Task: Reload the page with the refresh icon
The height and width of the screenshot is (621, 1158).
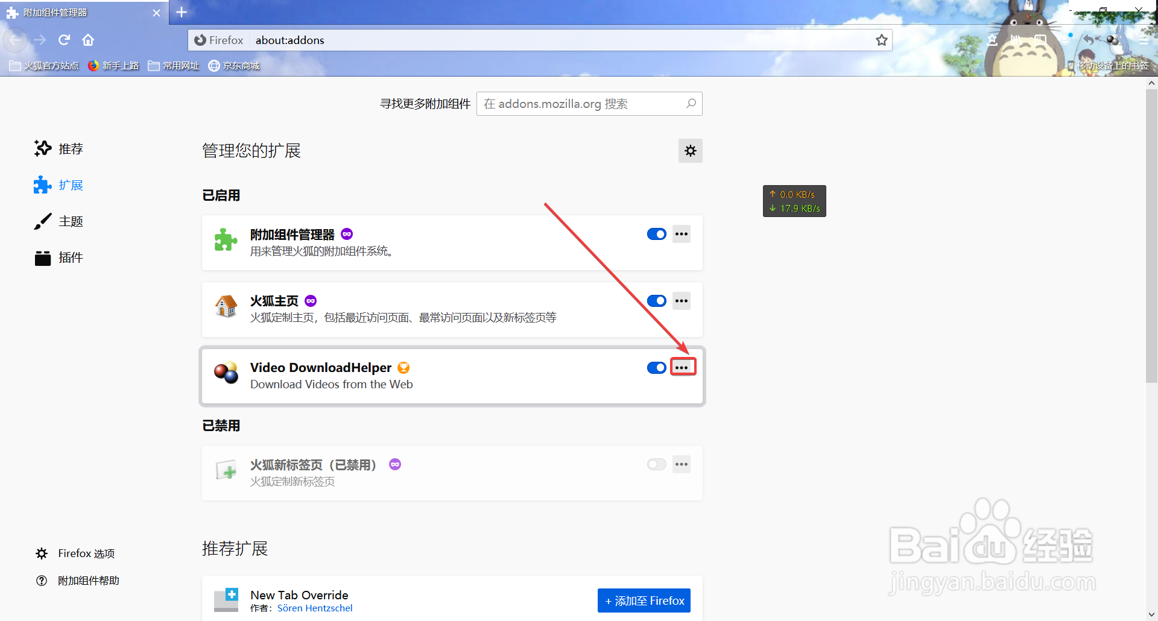Action: tap(64, 40)
